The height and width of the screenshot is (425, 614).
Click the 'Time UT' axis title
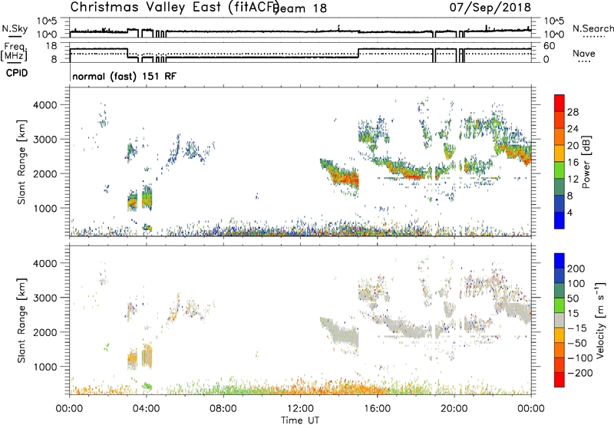coord(300,420)
